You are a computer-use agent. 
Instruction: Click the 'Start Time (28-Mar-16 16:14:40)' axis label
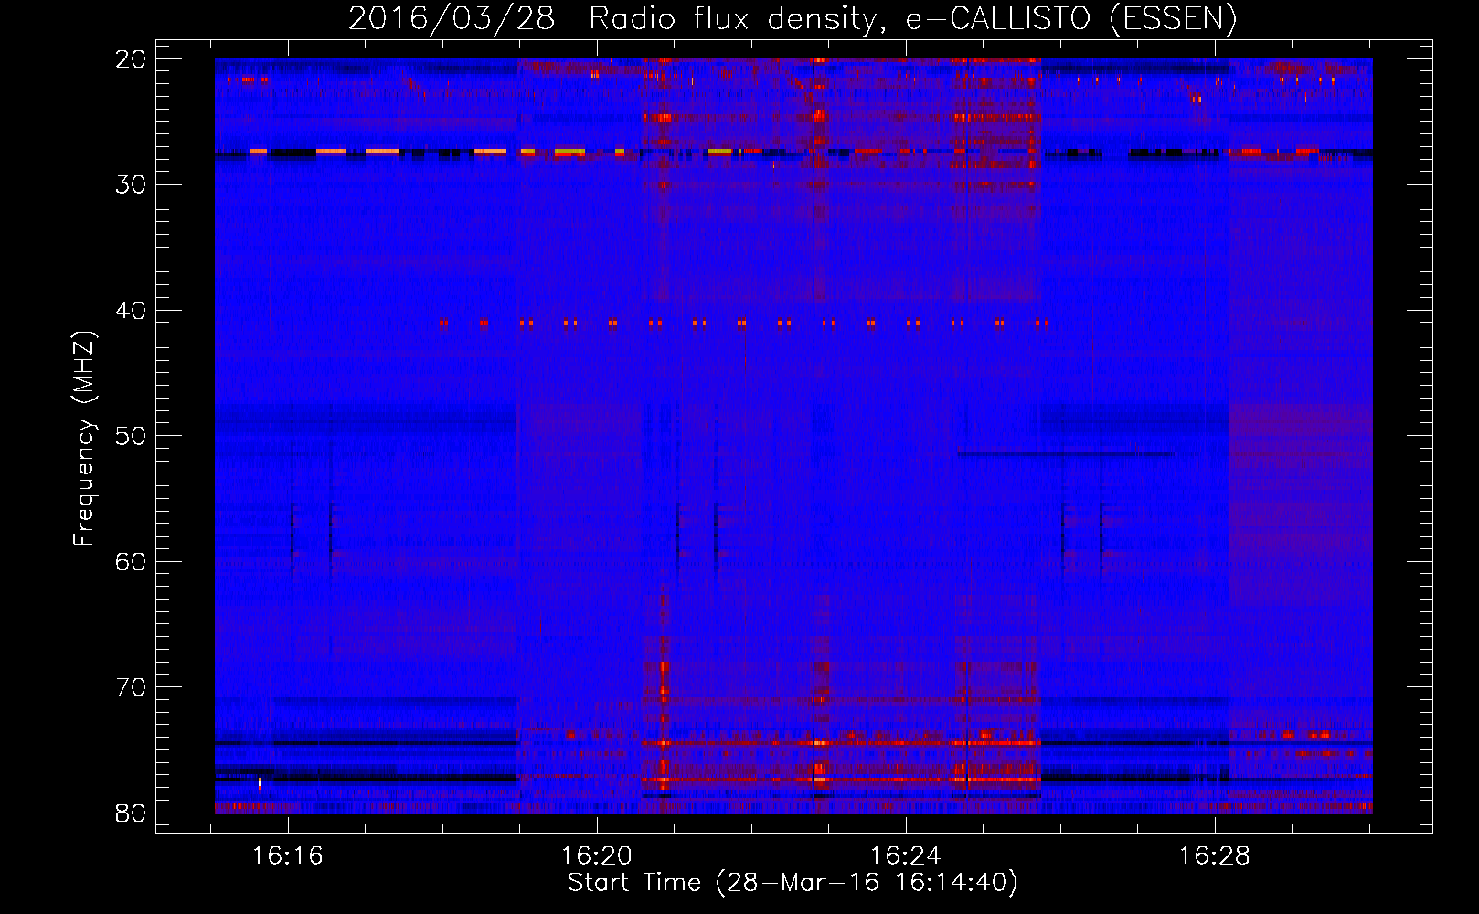tap(793, 883)
